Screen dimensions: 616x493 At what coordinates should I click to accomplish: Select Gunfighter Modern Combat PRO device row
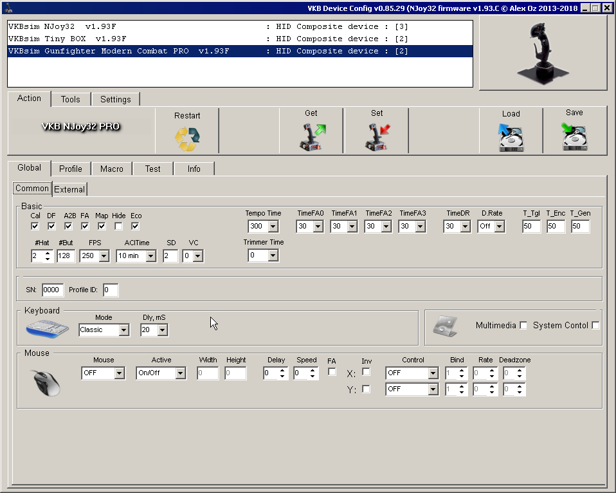[240, 51]
